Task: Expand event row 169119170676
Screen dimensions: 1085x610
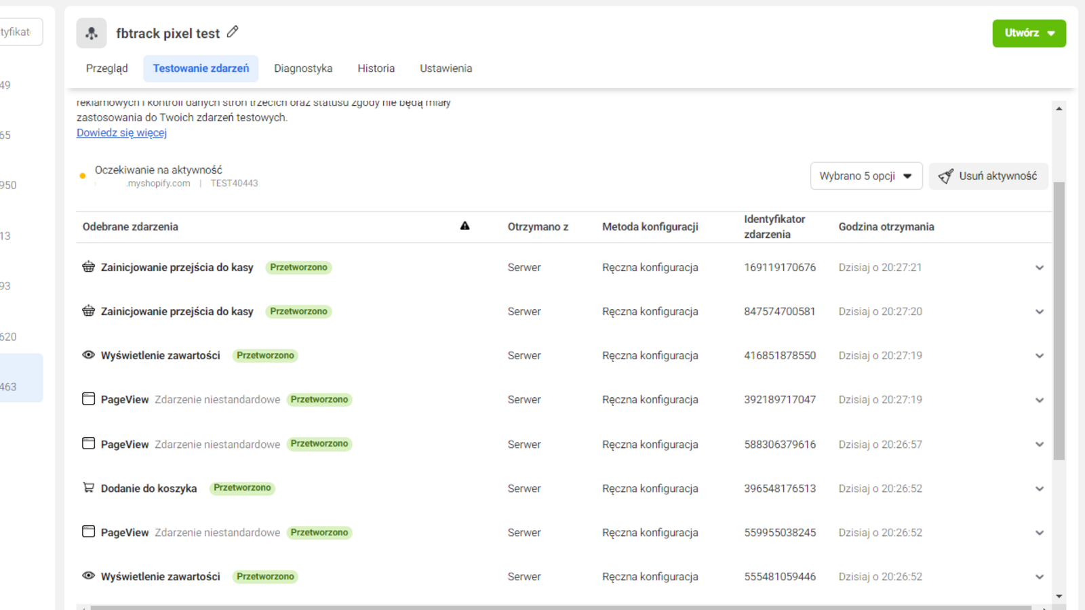Action: pyautogui.click(x=1039, y=268)
